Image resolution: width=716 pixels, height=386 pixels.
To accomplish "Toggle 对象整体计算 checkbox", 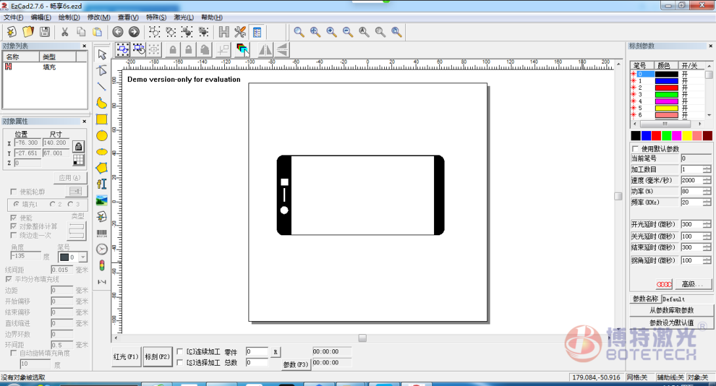I will 13,226.
